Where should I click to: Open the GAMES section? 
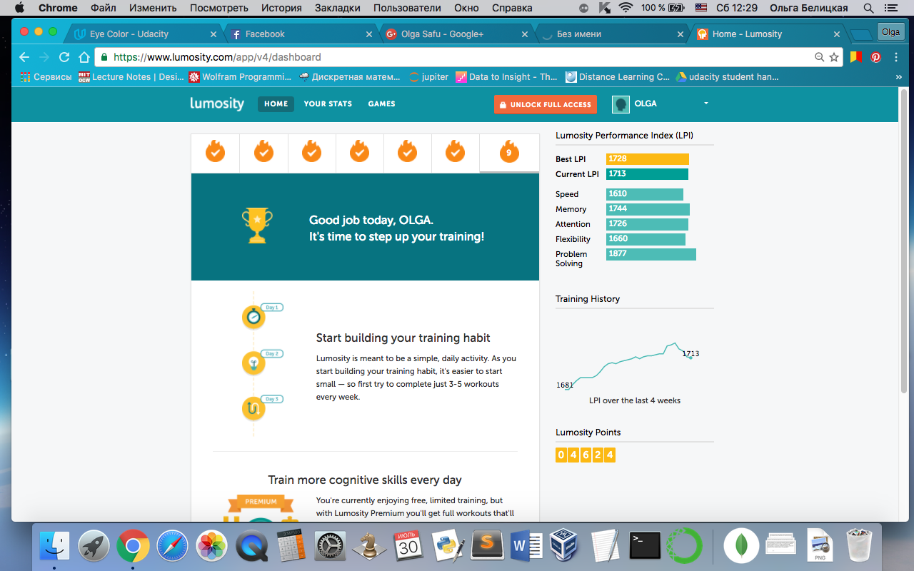381,104
